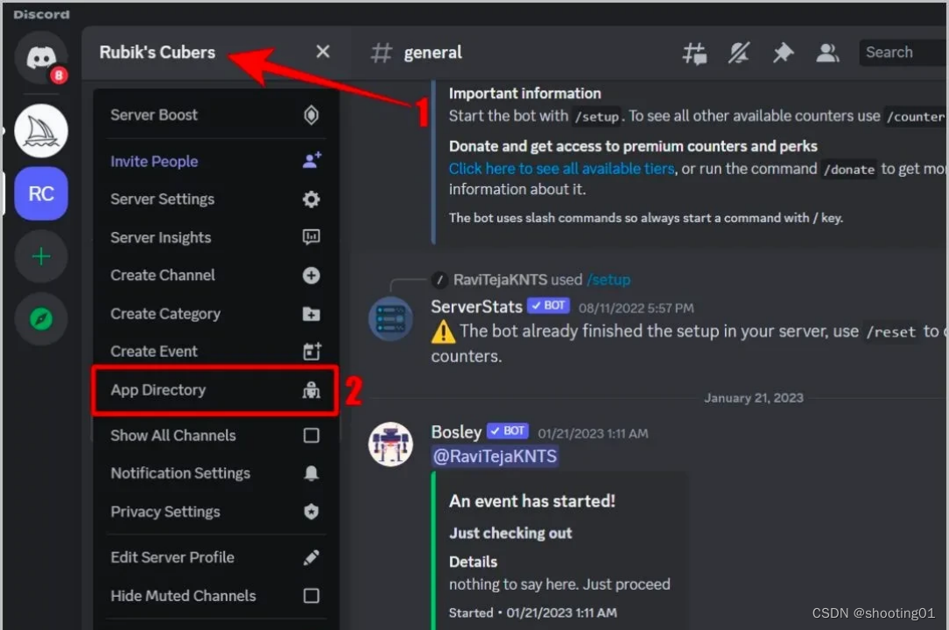Open Server Settings menu entry
The width and height of the screenshot is (949, 630).
point(215,199)
